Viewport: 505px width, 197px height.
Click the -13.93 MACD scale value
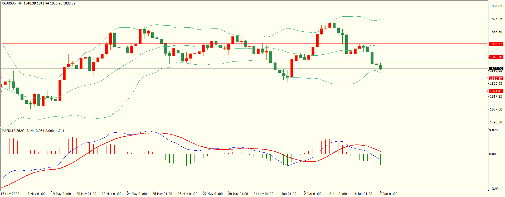coord(494,189)
